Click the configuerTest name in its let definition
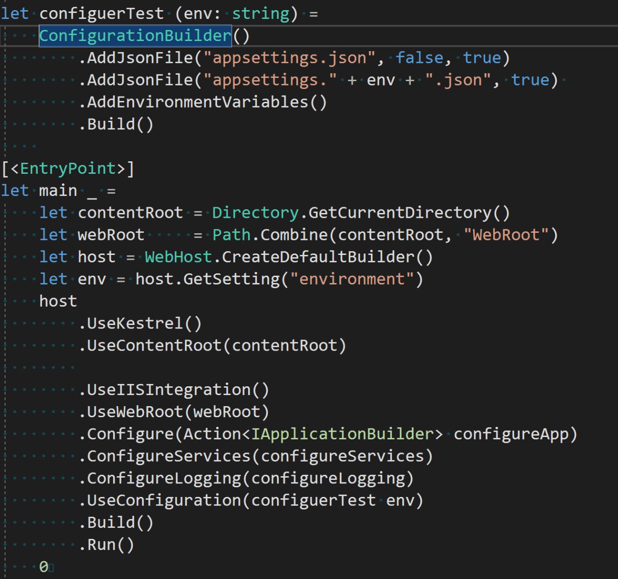The height and width of the screenshot is (579, 618). point(101,14)
